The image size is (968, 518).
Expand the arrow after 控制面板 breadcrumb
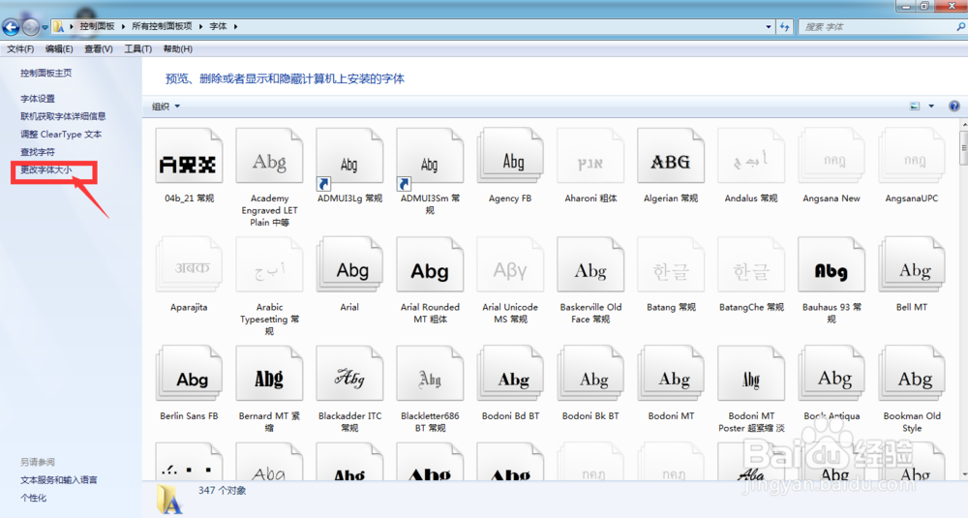124,26
